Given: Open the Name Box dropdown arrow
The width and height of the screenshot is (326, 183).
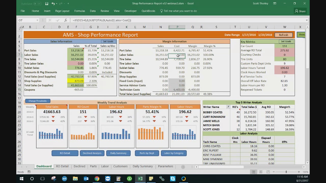Looking at the screenshot, I should [37, 20].
